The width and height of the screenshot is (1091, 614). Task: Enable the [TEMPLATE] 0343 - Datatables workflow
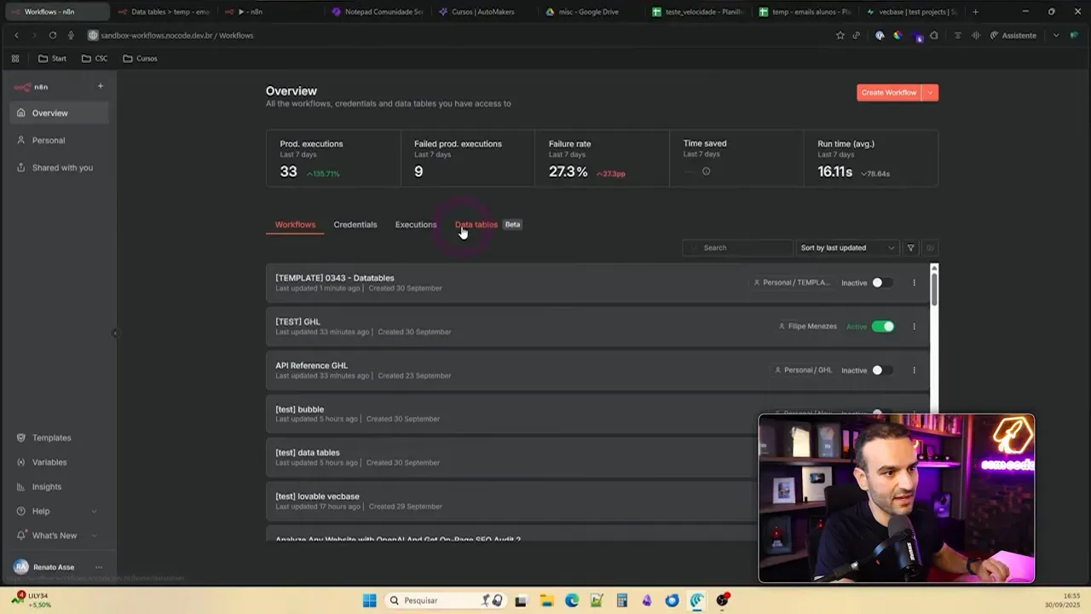click(883, 282)
